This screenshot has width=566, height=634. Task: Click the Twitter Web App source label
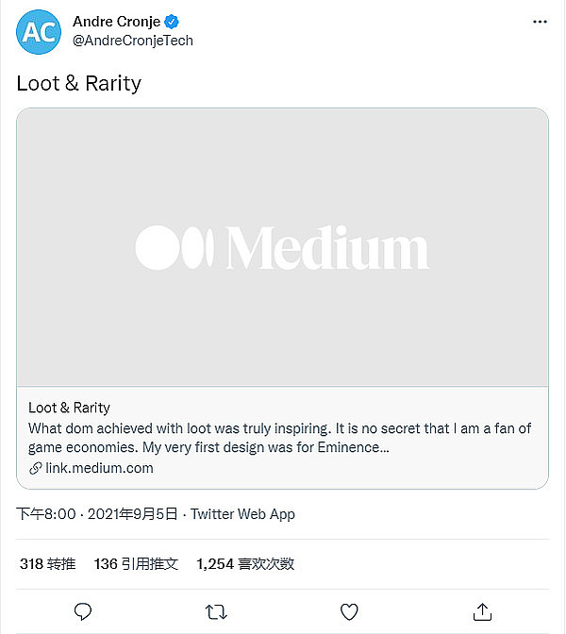point(242,514)
